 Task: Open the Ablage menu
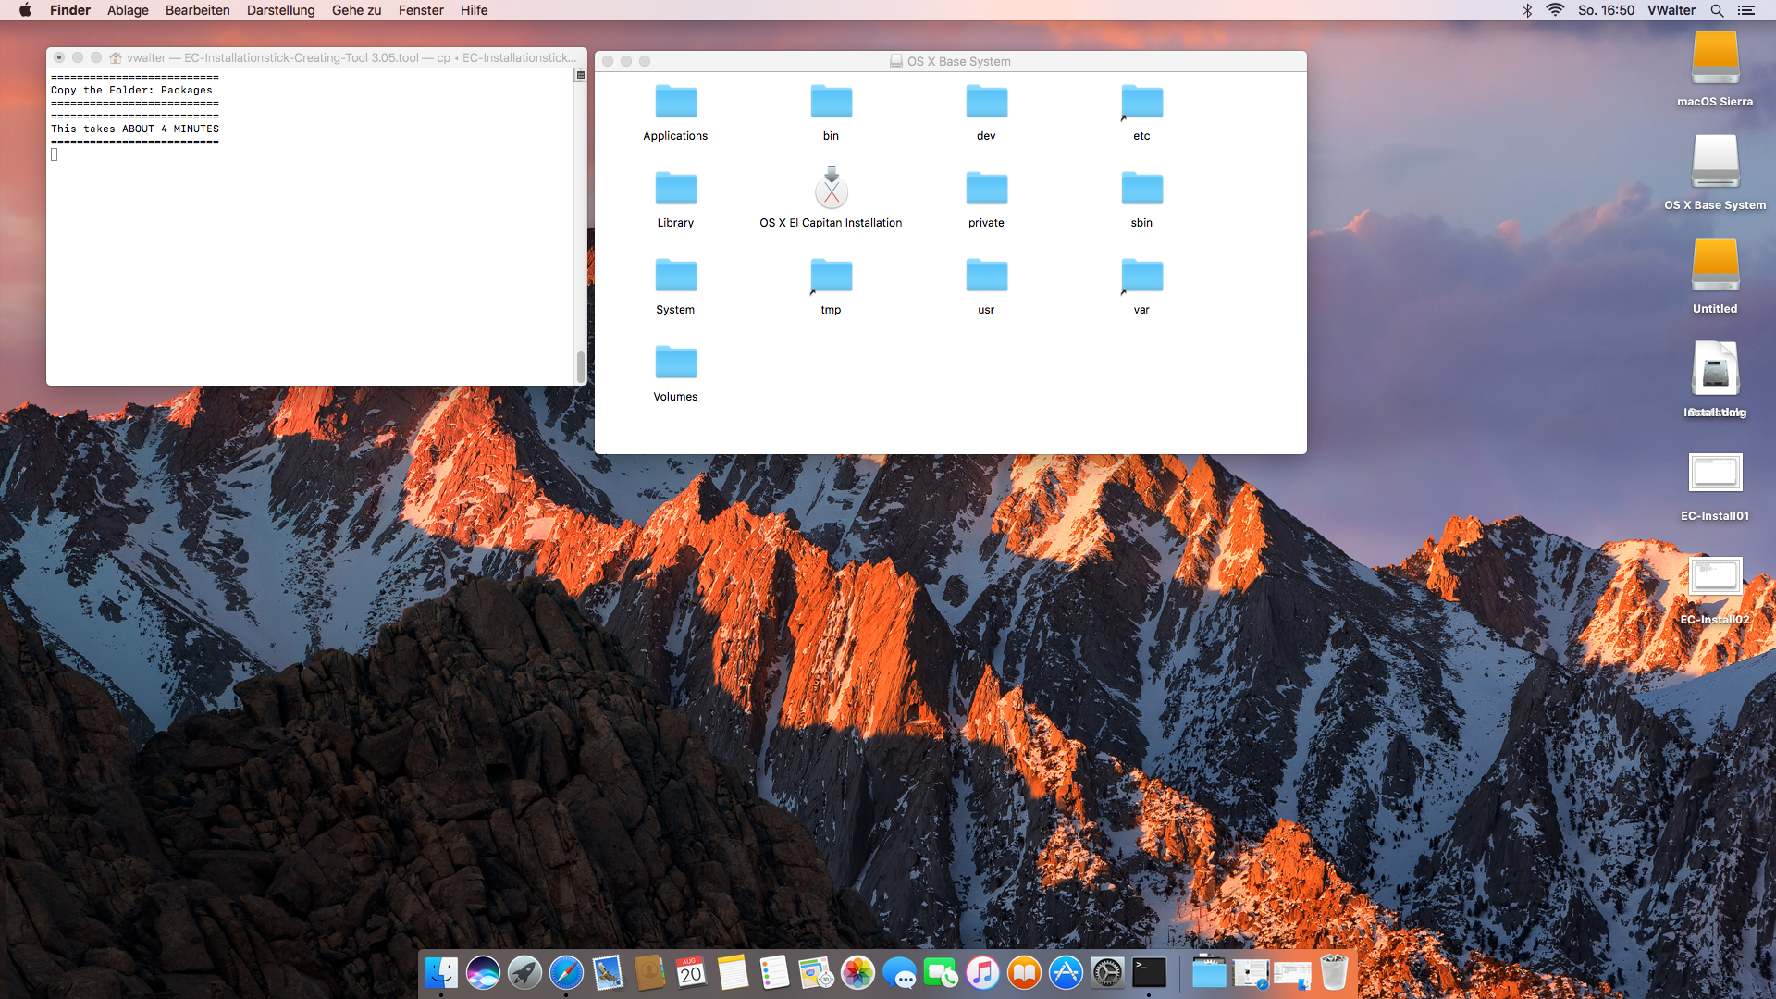click(128, 10)
